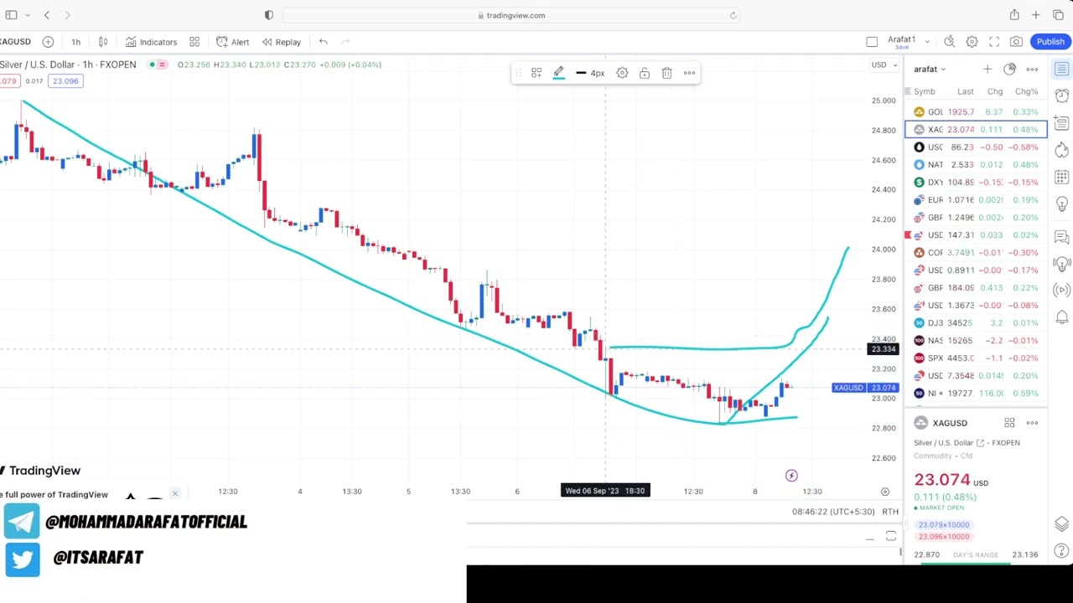
Task: Select the DJ3 watchlist row
Action: 976,322
